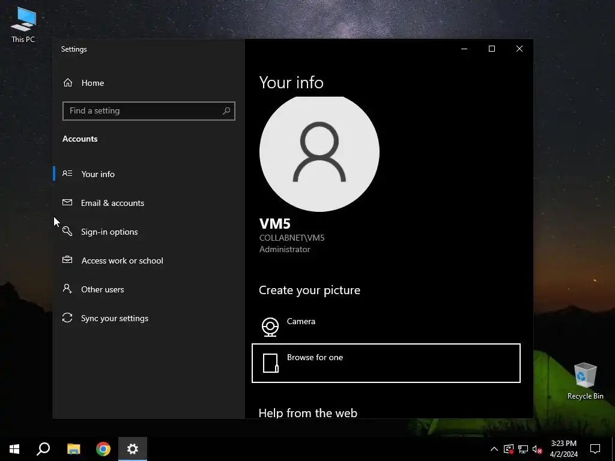Close the Settings window

[520, 49]
